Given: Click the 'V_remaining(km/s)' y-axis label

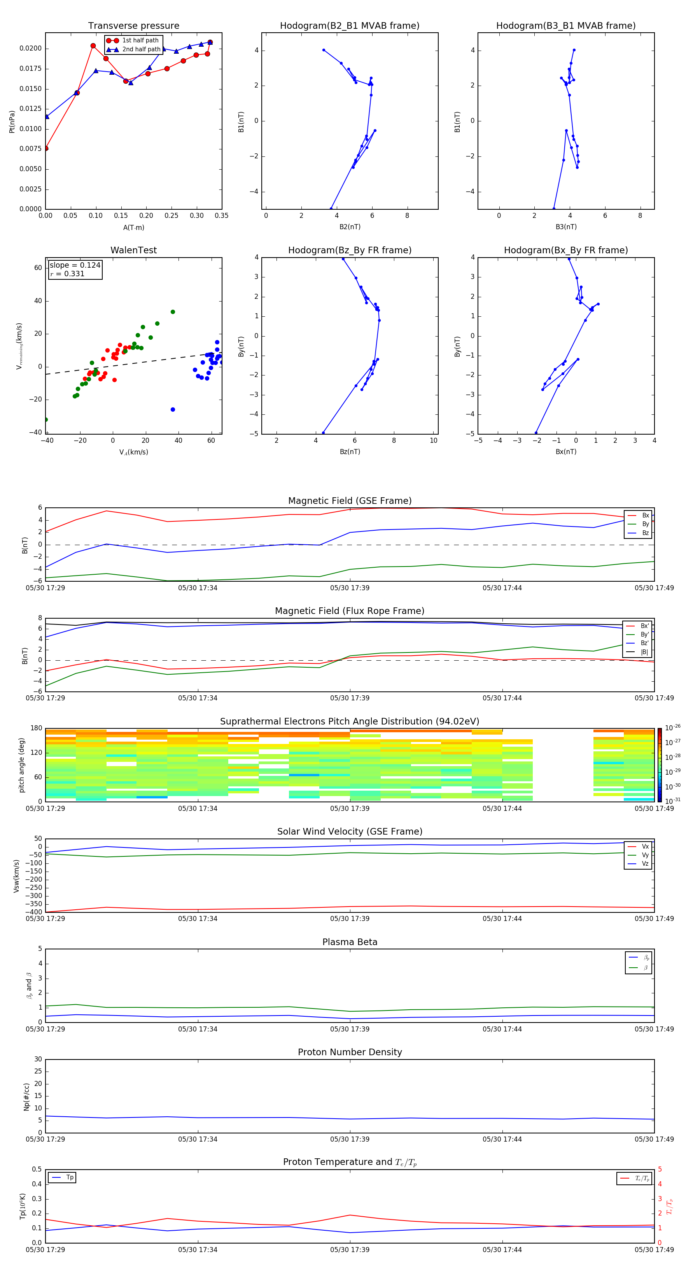Looking at the screenshot, I should [19, 346].
